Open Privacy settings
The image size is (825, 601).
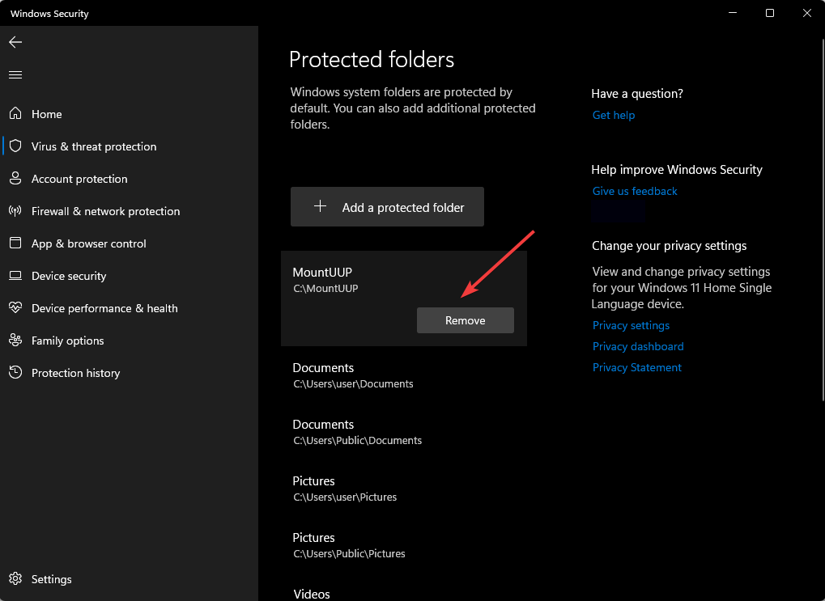coord(631,325)
